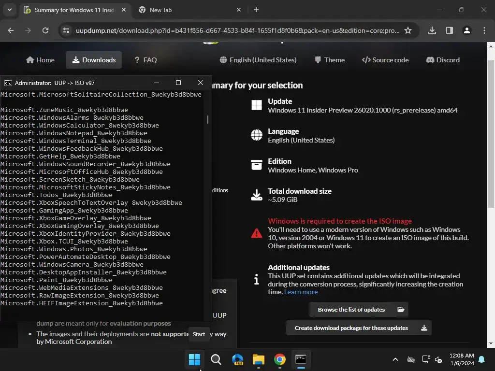The image size is (495, 371).
Task: Click the '~5.09 GiB' download size value
Action: pos(282,200)
